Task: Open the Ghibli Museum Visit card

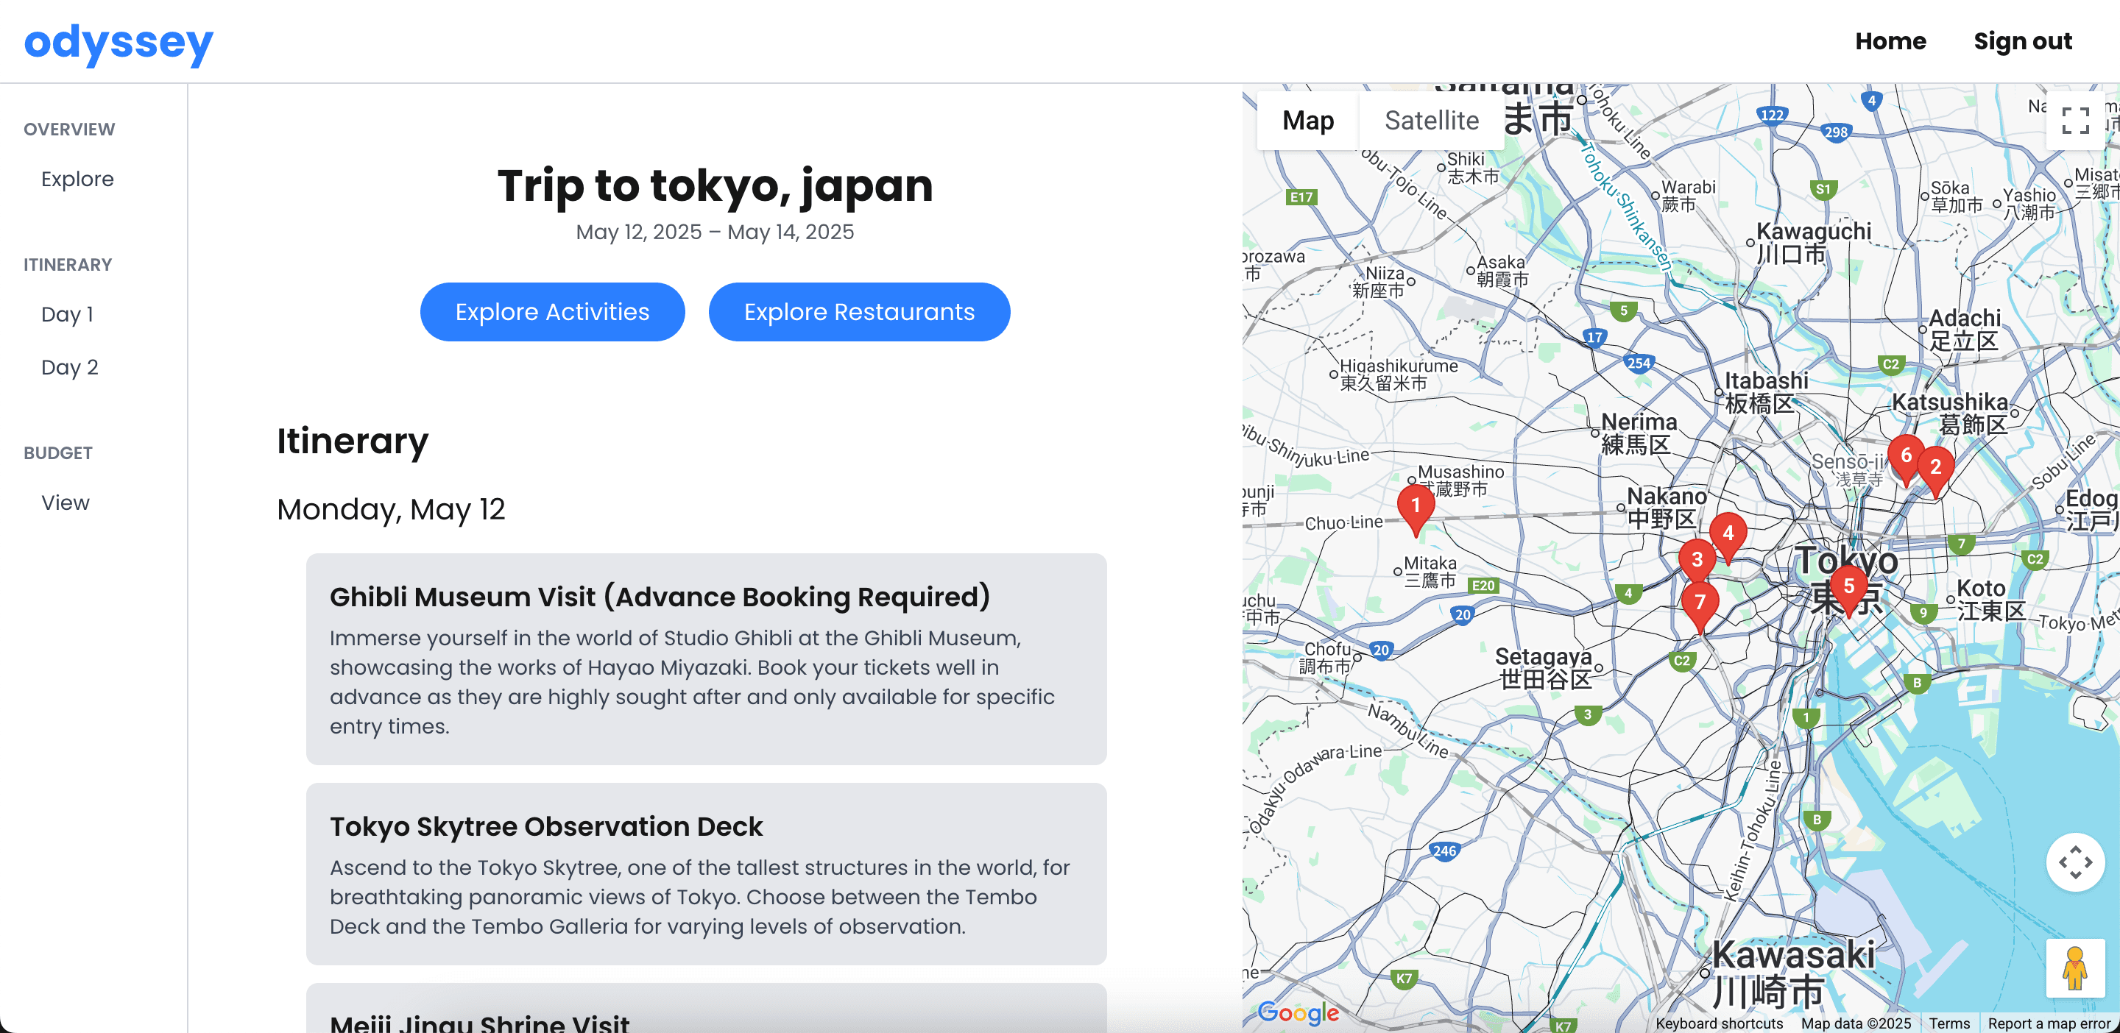Action: 706,659
